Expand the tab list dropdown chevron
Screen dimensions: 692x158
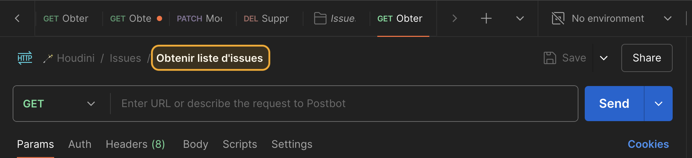[x=520, y=18]
